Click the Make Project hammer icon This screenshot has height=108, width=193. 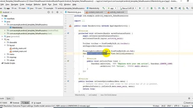pyautogui.click(x=103, y=8)
